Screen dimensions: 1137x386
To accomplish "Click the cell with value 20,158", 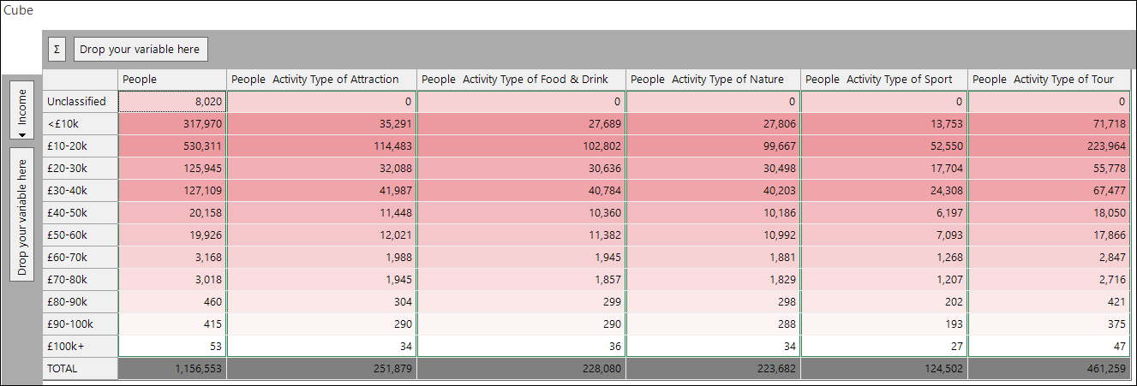I will pyautogui.click(x=172, y=212).
